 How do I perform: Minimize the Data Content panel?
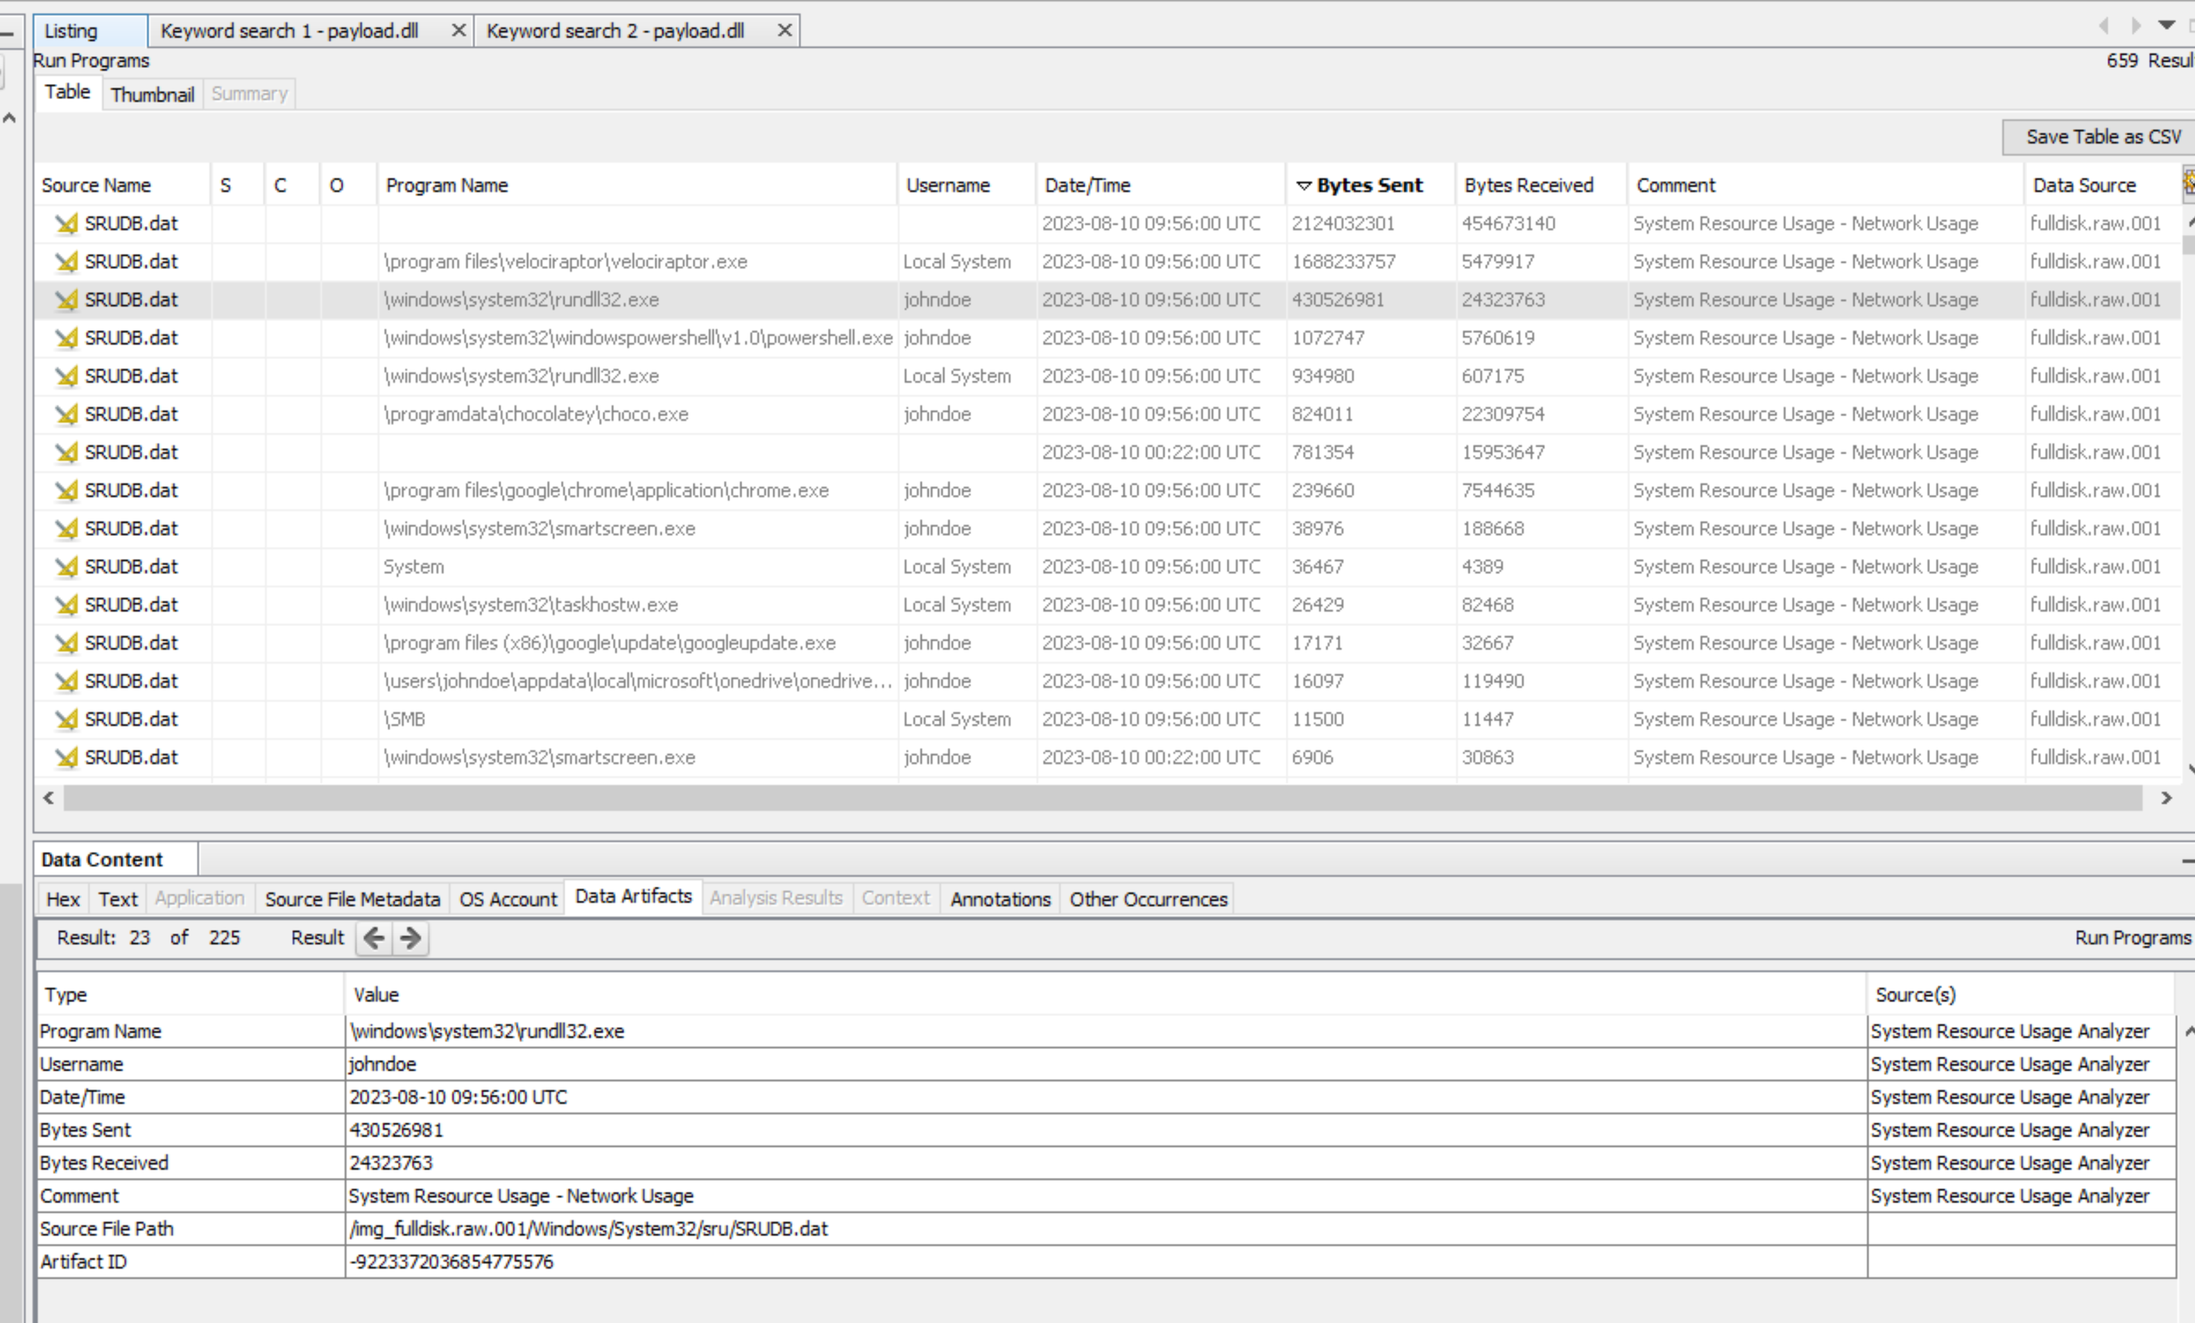point(2188,861)
